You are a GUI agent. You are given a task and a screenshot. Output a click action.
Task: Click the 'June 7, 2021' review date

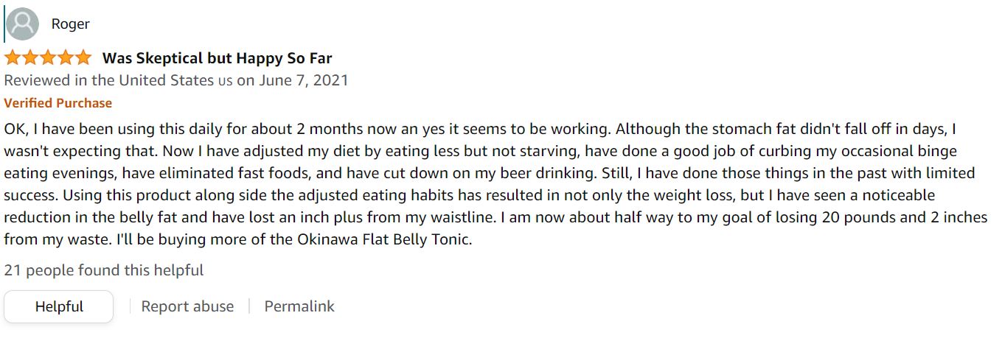point(304,80)
